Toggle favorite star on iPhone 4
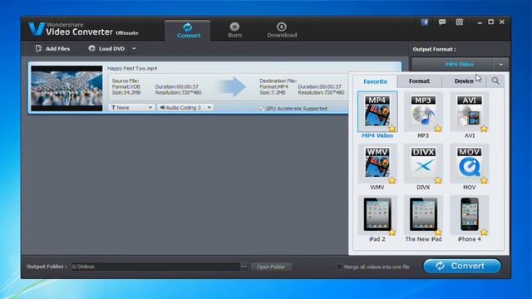Viewport: 532px width, 299px height. pyautogui.click(x=484, y=233)
